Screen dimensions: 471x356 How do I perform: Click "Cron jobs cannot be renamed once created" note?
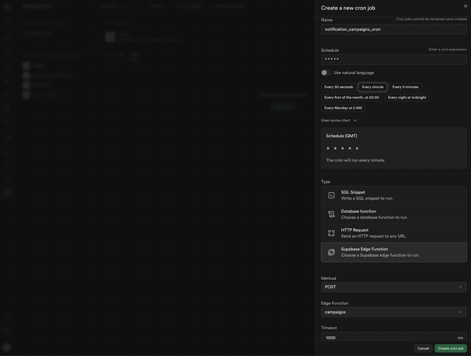(x=431, y=19)
